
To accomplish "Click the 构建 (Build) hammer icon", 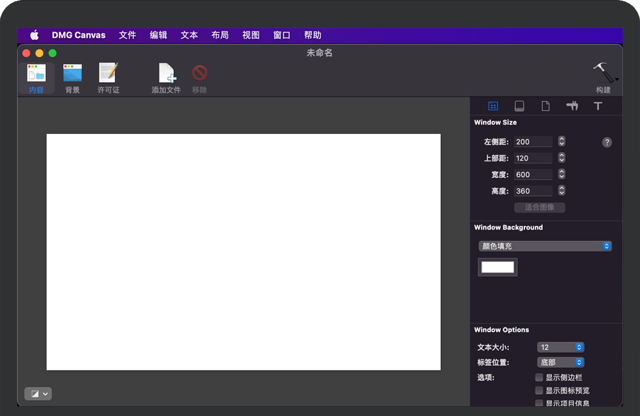I will 603,73.
